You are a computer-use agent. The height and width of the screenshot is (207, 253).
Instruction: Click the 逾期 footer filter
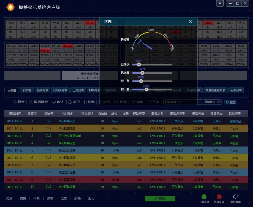50,199
